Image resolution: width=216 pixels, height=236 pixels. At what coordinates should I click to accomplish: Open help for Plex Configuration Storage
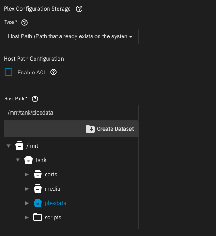point(79,9)
